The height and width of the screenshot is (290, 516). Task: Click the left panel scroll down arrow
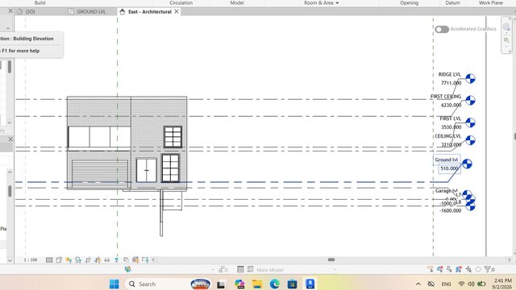click(10, 260)
